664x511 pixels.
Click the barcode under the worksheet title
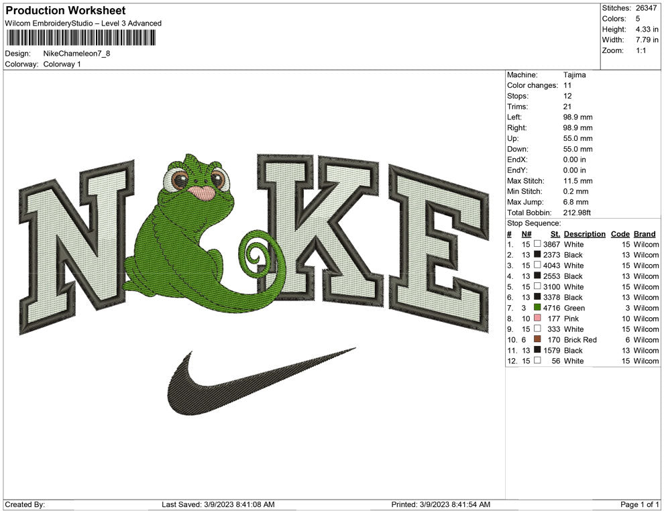[x=80, y=38]
